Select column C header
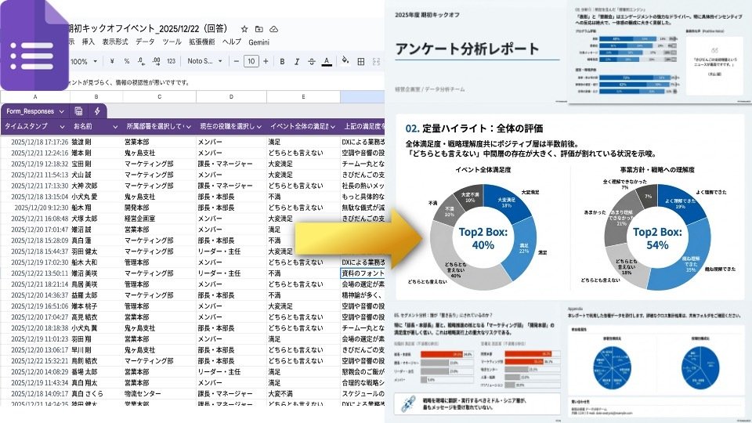This screenshot has width=752, height=423. (x=160, y=96)
